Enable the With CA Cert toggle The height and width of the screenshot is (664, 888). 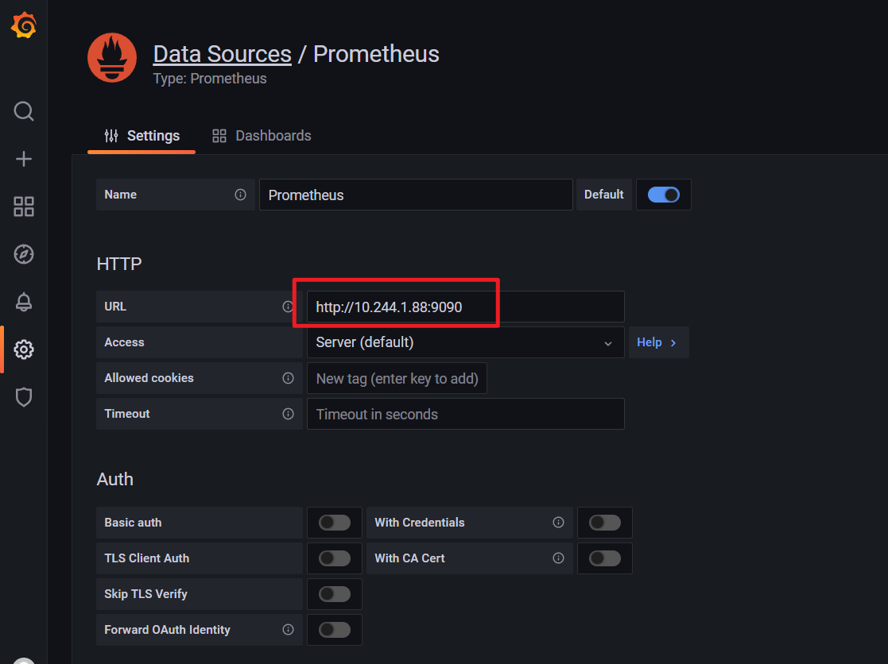click(605, 558)
